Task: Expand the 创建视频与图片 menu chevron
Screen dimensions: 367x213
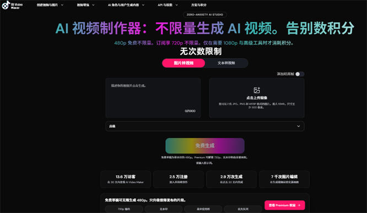Action: (62, 5)
